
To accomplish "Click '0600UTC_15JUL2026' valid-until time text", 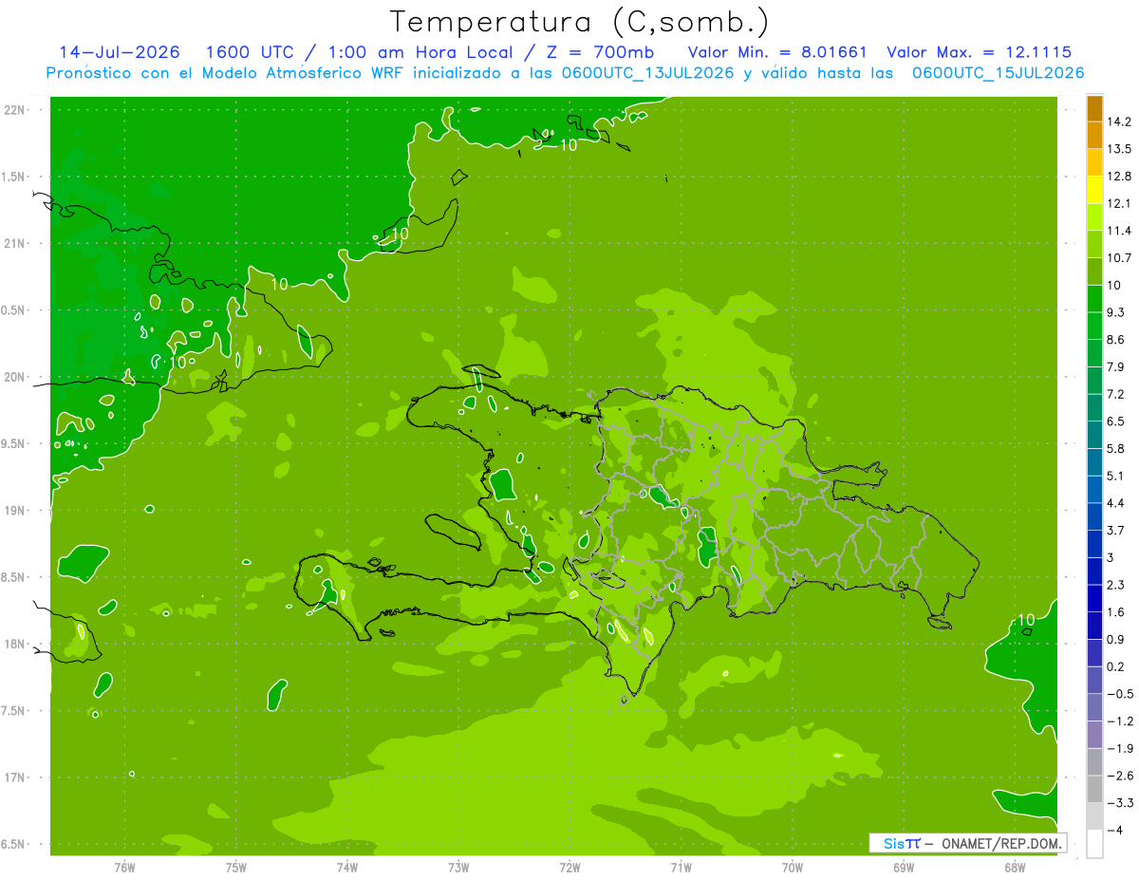I will pyautogui.click(x=998, y=73).
